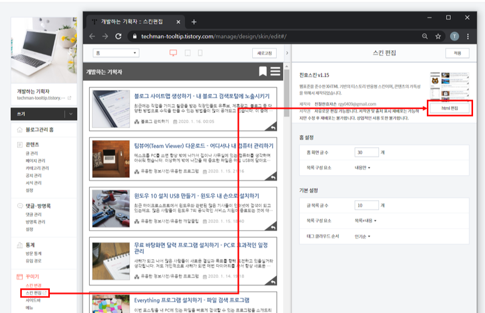
Task: Click the preview pane vertical scrollbar
Action: coord(287,93)
